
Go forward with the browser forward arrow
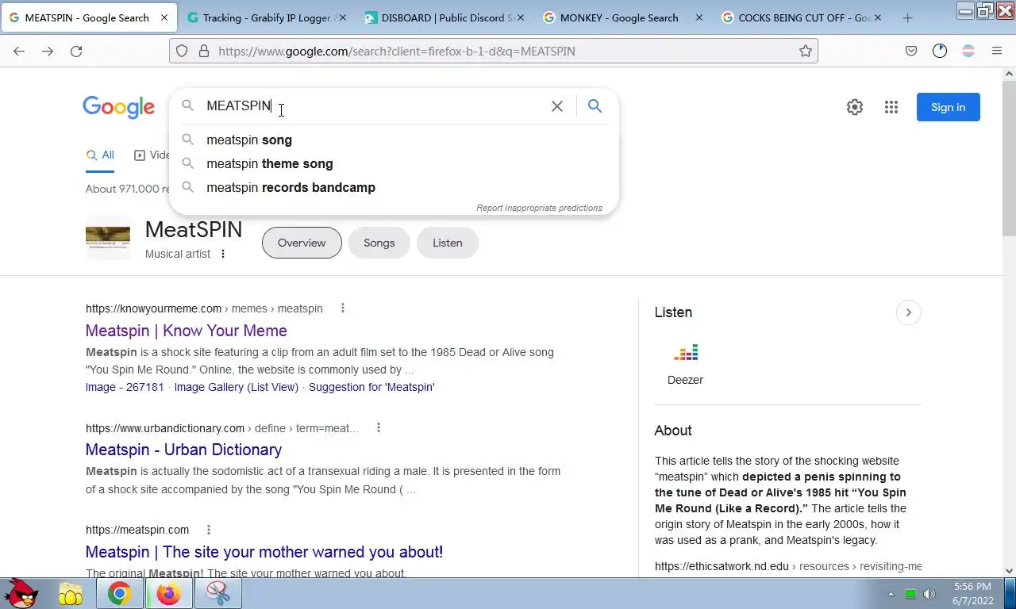tap(48, 51)
